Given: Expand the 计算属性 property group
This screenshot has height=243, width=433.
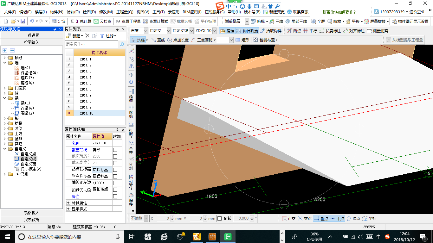Looking at the screenshot, I should click(68, 202).
